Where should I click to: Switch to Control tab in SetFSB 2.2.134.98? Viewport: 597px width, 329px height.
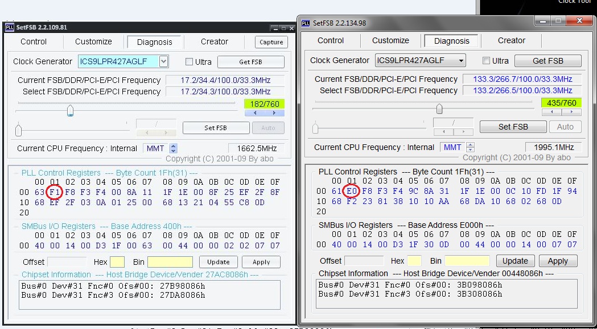click(x=331, y=40)
